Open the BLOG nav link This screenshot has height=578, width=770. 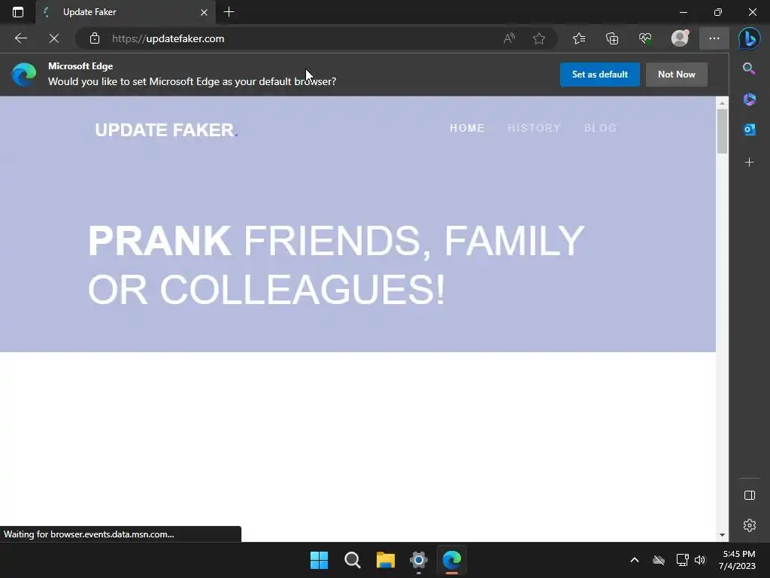(600, 128)
